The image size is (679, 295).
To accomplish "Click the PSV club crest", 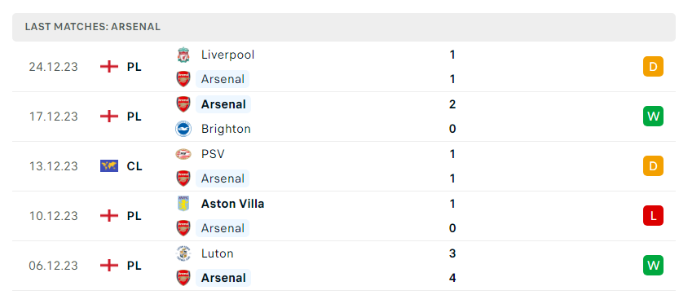I will [x=183, y=154].
